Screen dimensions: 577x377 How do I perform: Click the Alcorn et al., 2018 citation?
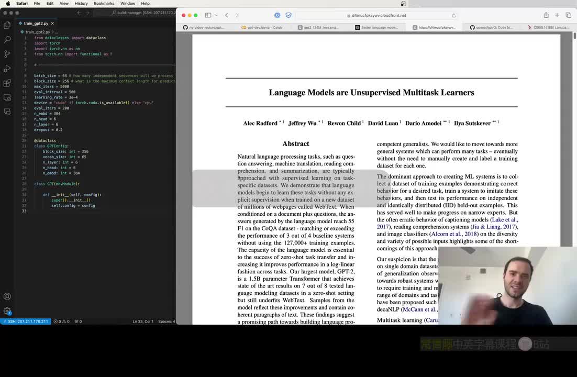coord(454,234)
